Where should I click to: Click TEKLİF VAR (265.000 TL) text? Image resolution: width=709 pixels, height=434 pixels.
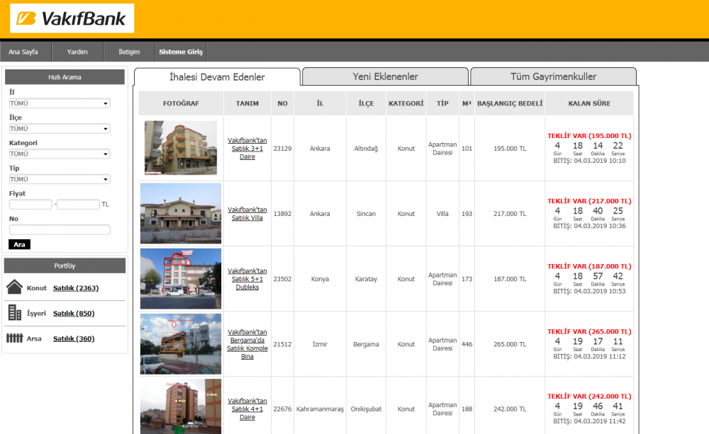coord(590,331)
